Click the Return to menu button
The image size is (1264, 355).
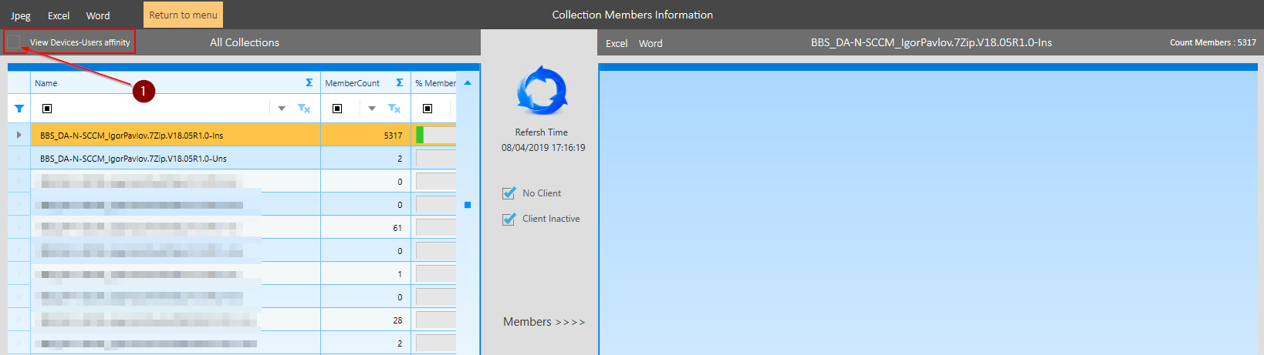[x=183, y=15]
